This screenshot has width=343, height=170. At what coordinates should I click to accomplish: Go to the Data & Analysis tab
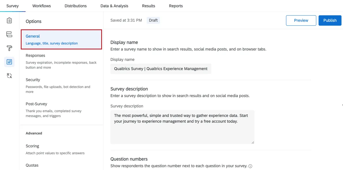pos(114,6)
